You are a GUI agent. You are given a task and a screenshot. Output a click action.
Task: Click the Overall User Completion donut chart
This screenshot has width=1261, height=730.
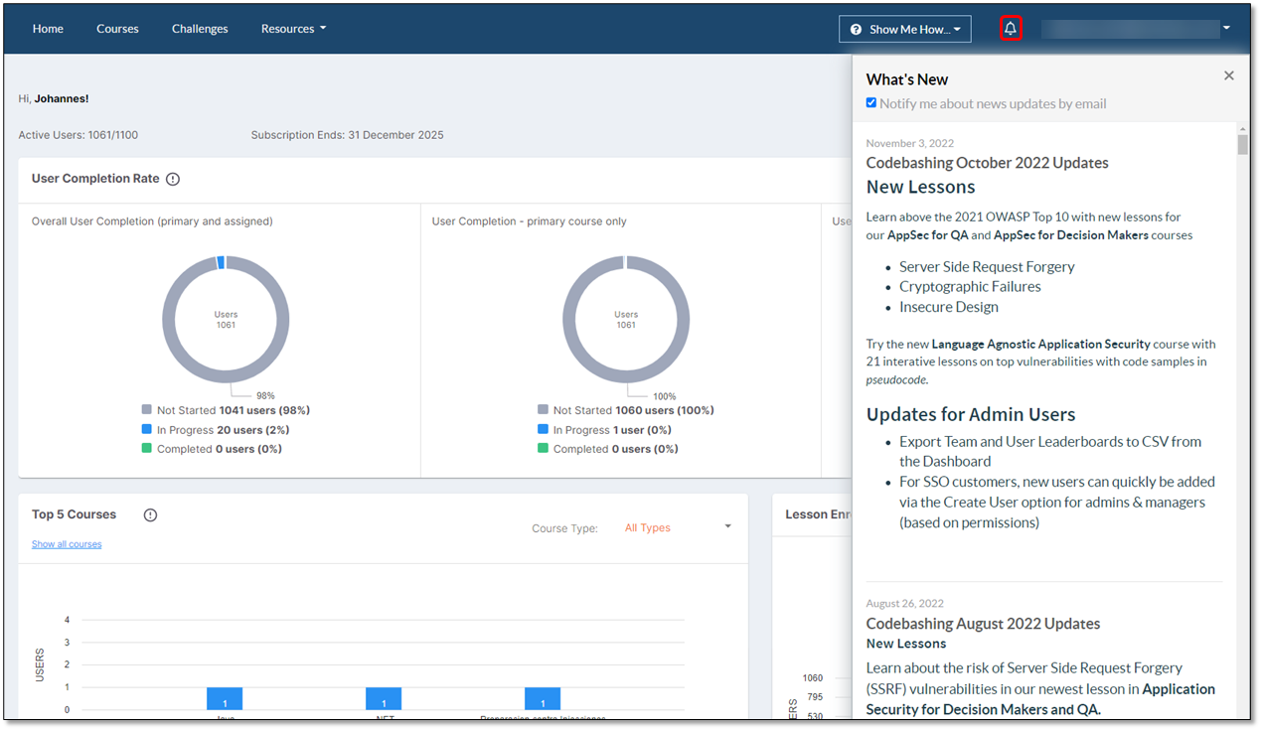[x=226, y=319]
